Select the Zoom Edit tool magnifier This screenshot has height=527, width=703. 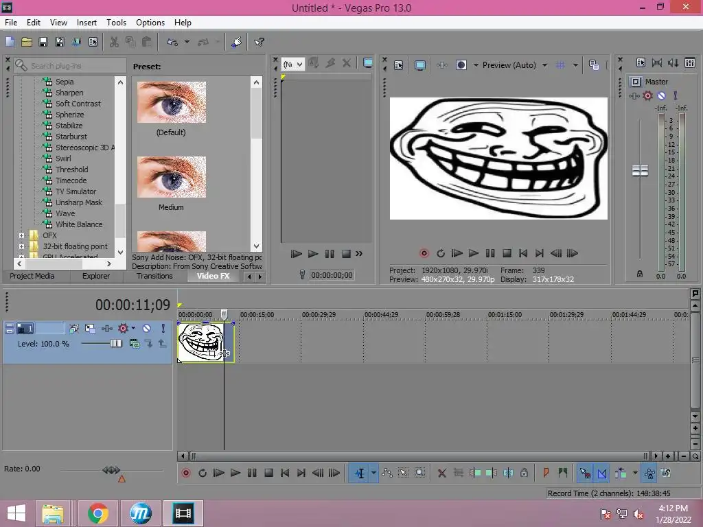point(419,473)
